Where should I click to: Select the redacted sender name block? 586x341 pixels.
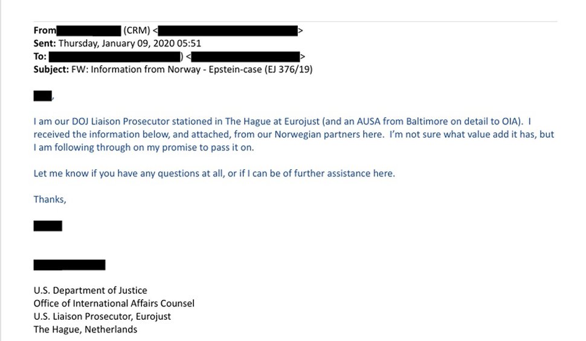pyautogui.click(x=89, y=30)
